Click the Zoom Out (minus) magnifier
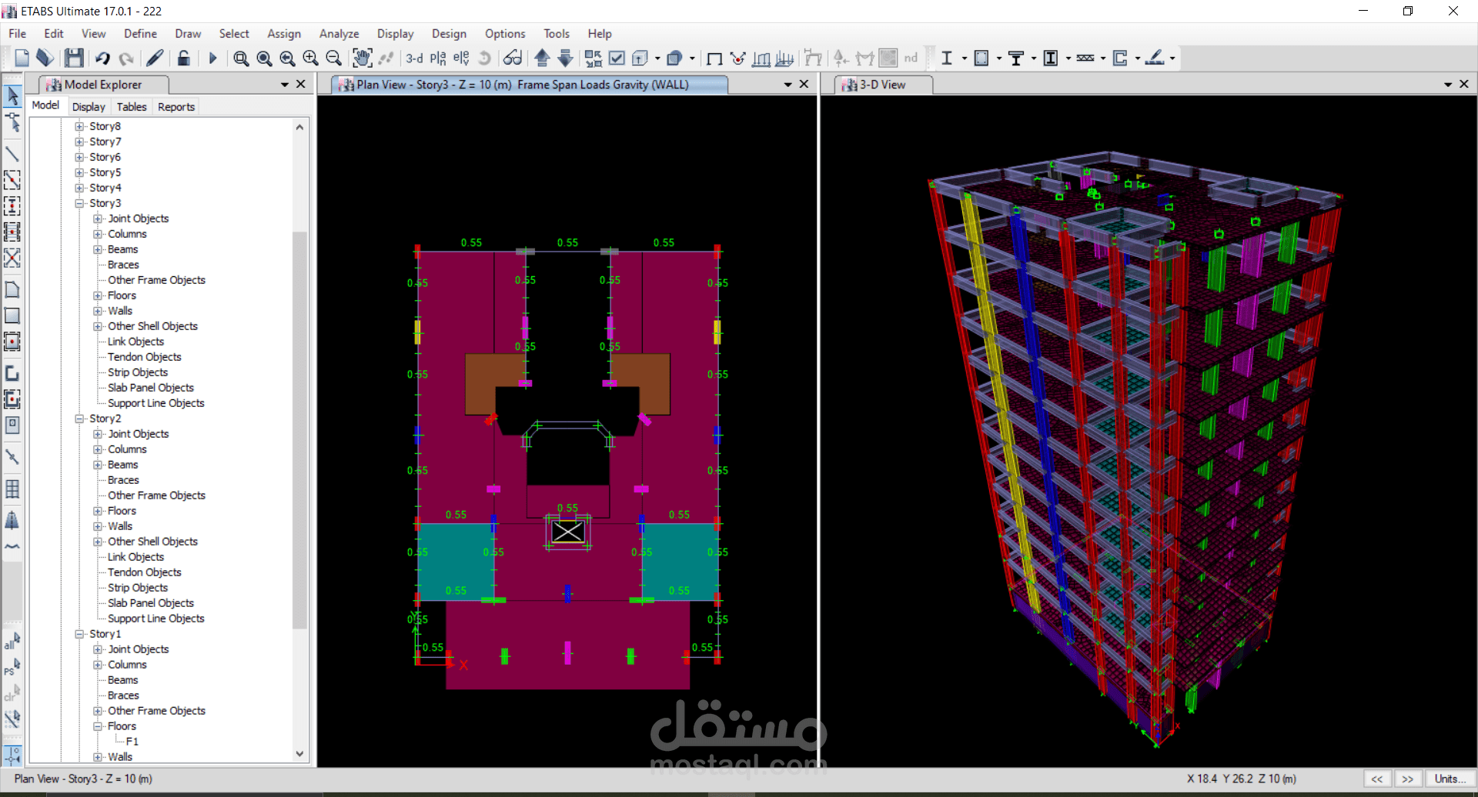Image resolution: width=1478 pixels, height=797 pixels. pos(333,58)
